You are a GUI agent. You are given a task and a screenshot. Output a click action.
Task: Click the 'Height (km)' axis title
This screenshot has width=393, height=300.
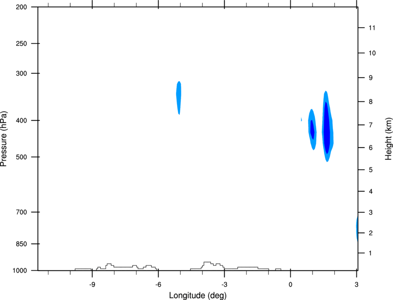tap(388, 139)
